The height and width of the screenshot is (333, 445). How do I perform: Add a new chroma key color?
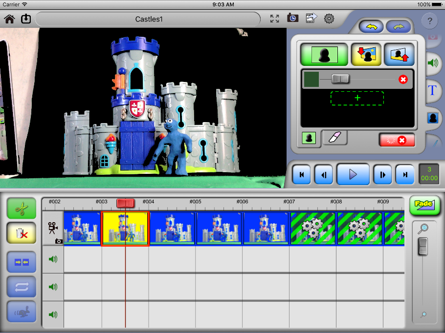point(357,98)
